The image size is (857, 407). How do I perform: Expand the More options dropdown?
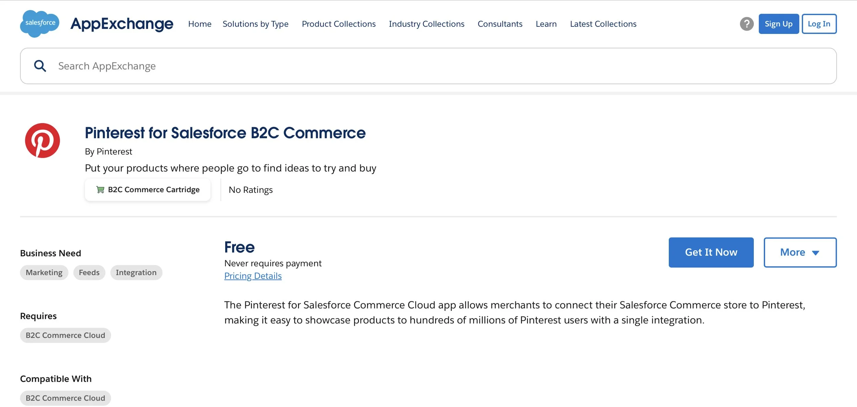tap(800, 252)
